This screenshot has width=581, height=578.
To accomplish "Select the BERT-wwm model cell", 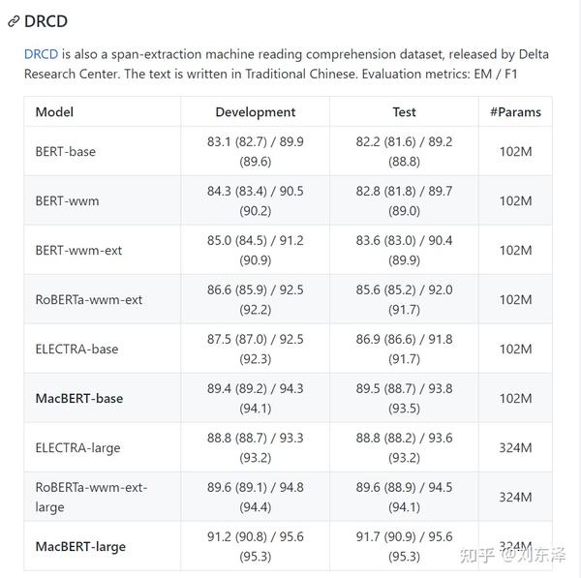I will tap(67, 200).
